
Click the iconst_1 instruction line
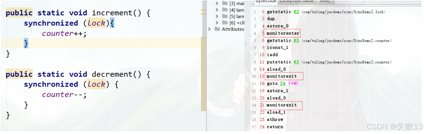click(278, 47)
